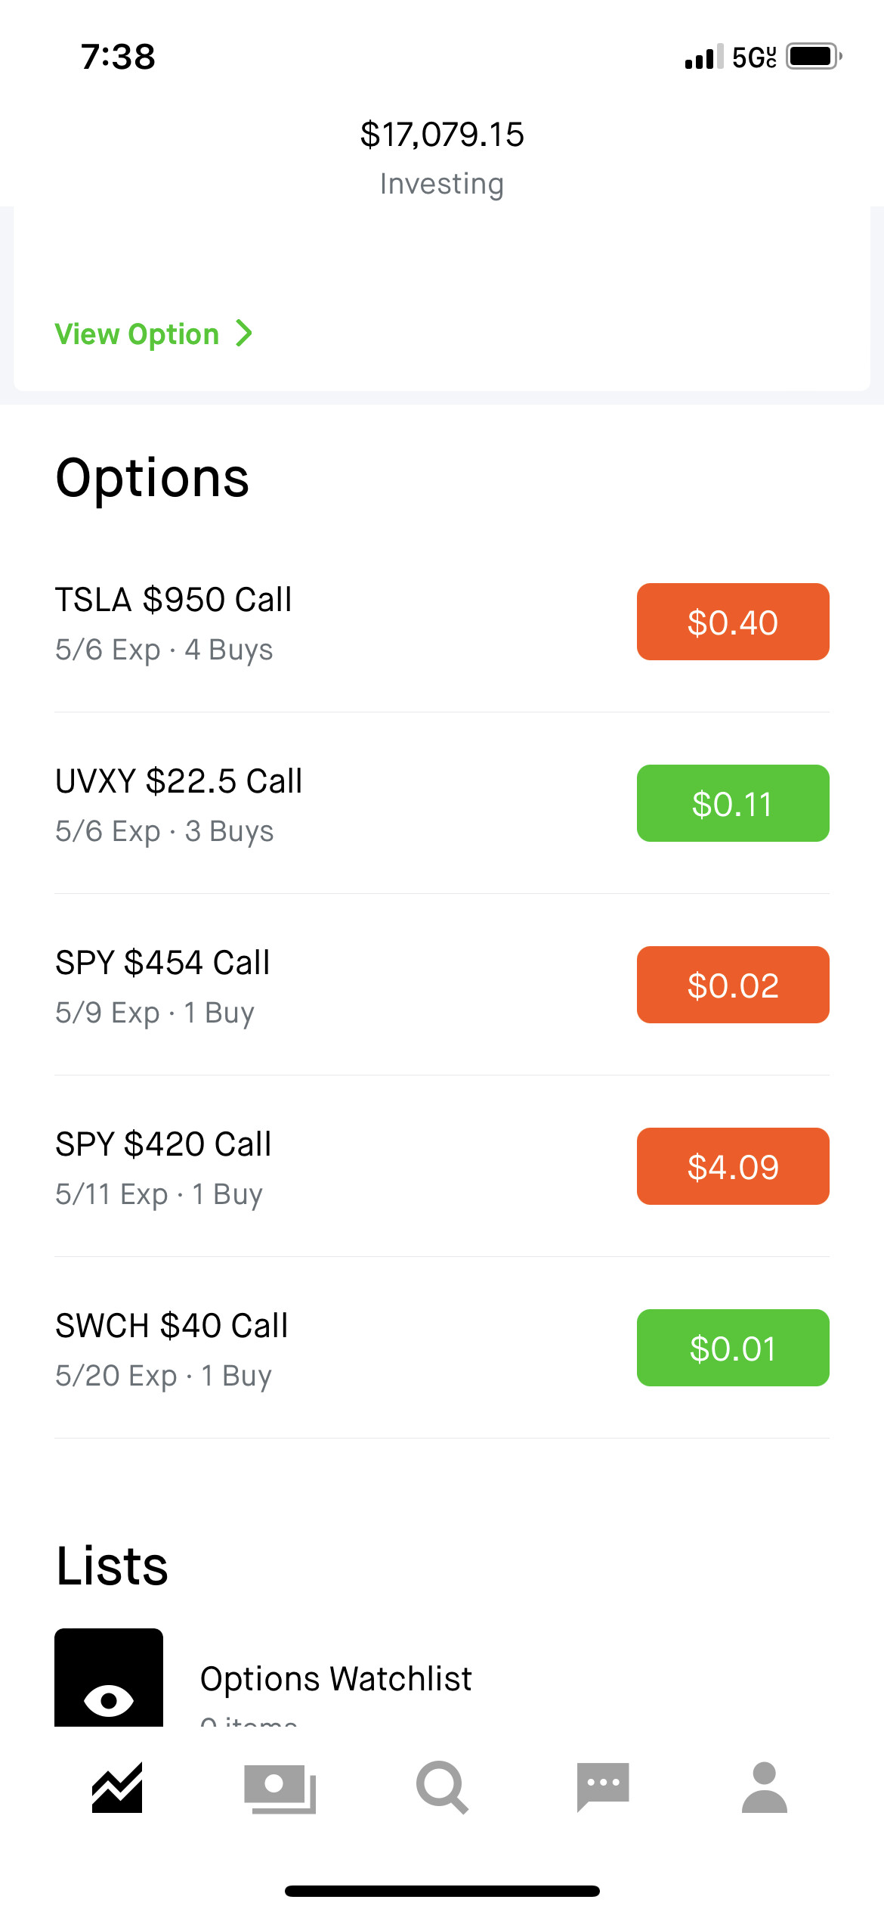Tap the home indicator bar at bottom
The image size is (884, 1915).
[442, 1891]
